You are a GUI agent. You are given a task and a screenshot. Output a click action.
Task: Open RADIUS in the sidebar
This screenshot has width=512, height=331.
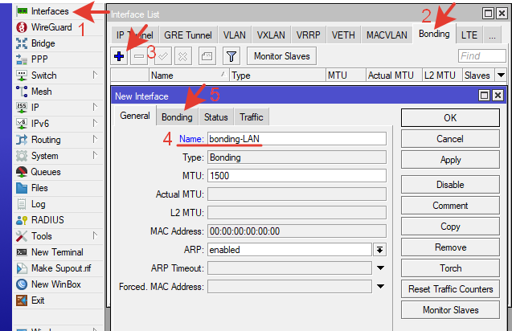(x=47, y=220)
